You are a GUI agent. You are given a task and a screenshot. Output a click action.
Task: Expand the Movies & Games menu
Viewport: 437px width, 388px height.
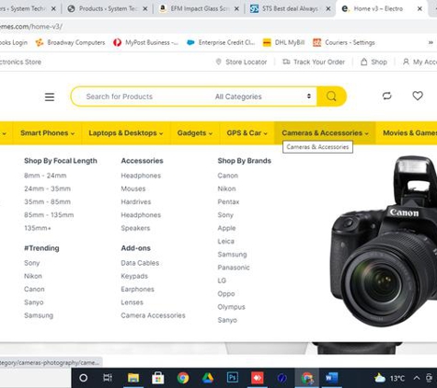409,133
